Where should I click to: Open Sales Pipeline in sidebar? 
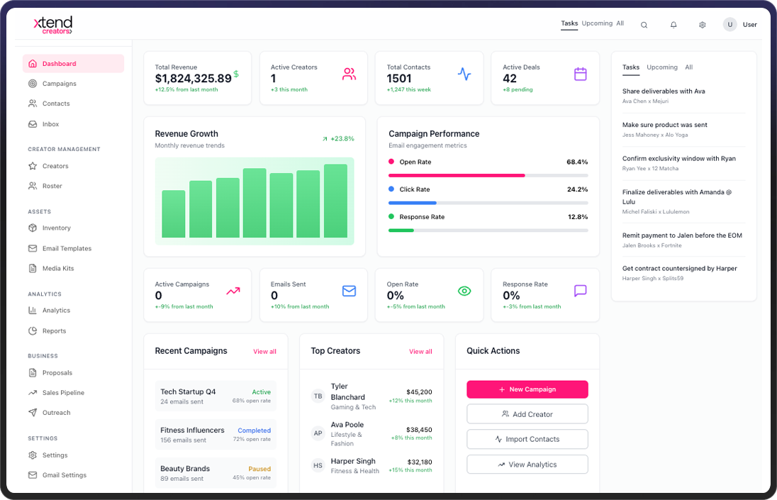(x=63, y=392)
